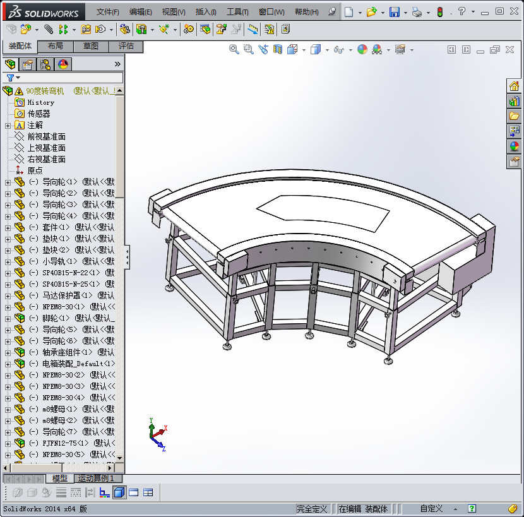
Task: Click the Assembly Features icon
Action: click(x=141, y=30)
